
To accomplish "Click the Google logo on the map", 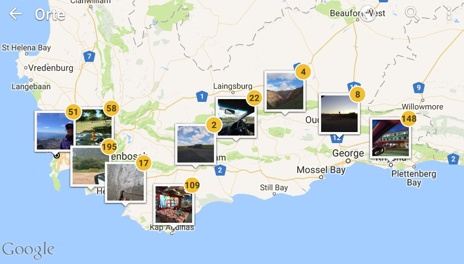I will pyautogui.click(x=28, y=250).
